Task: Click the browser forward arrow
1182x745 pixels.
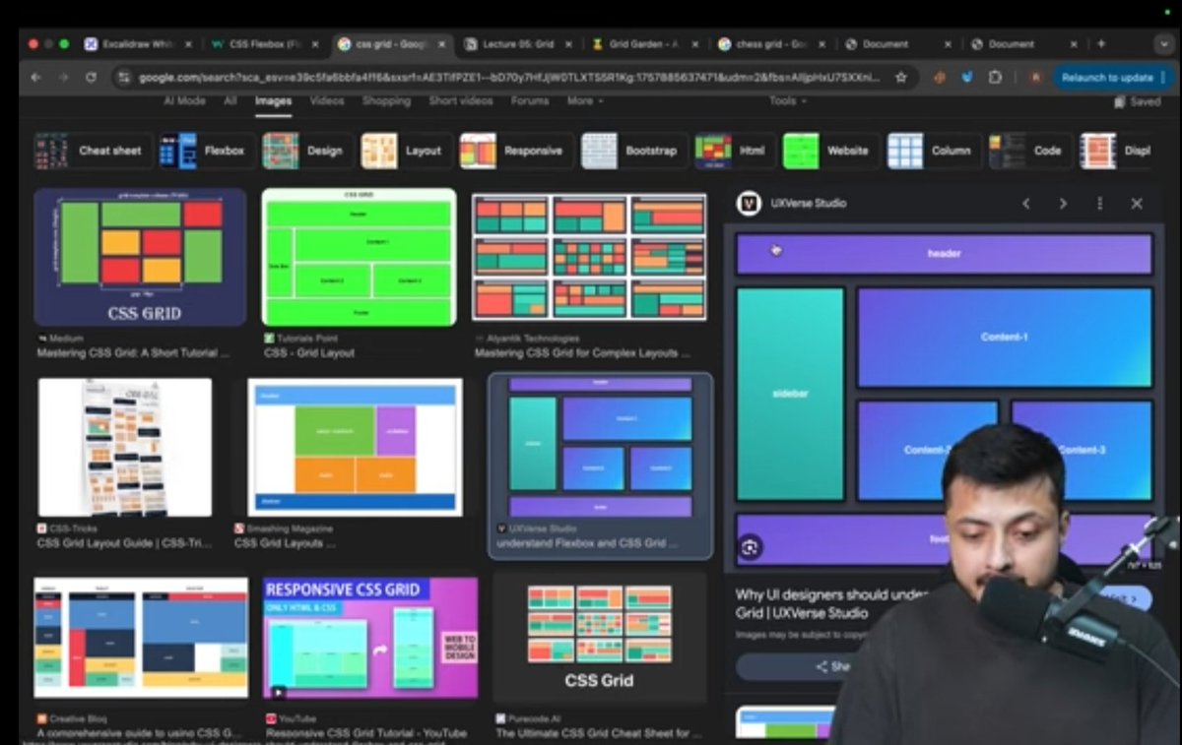Action: click(x=64, y=77)
